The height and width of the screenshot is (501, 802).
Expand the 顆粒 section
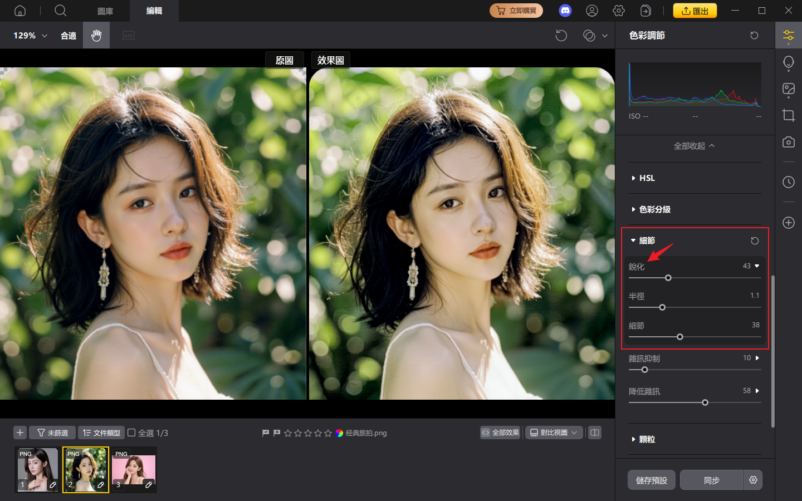click(647, 439)
